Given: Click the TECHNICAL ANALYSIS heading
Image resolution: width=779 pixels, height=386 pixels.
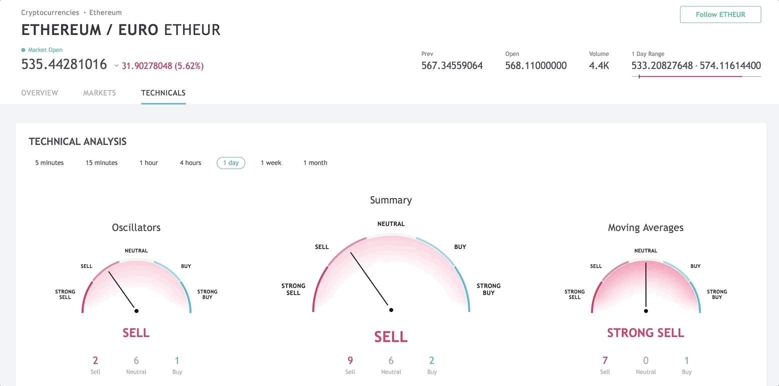Looking at the screenshot, I should tap(77, 141).
